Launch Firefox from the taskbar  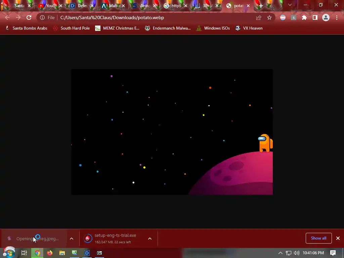pos(50,253)
